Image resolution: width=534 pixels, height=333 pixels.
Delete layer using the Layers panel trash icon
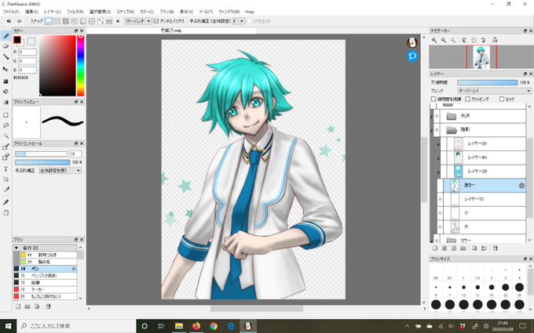pos(496,248)
